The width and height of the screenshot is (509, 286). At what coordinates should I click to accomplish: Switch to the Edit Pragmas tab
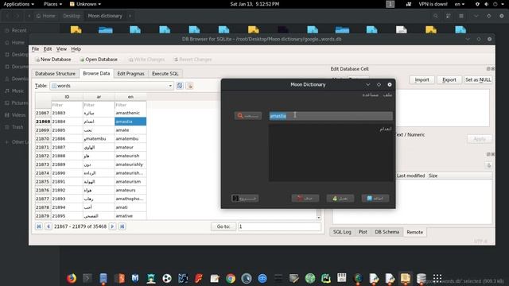(x=130, y=74)
